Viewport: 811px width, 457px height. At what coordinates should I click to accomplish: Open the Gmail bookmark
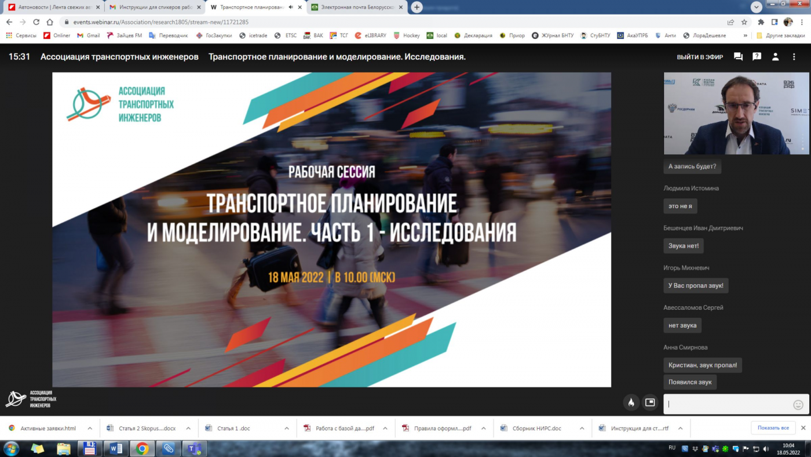88,35
